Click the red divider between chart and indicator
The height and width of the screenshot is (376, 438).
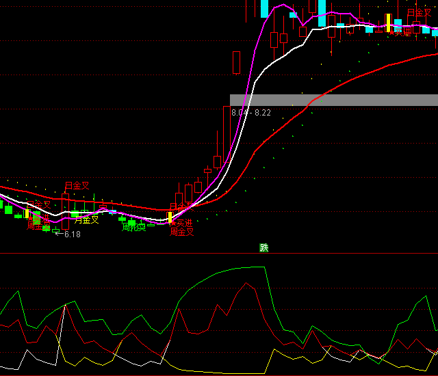pos(137,254)
